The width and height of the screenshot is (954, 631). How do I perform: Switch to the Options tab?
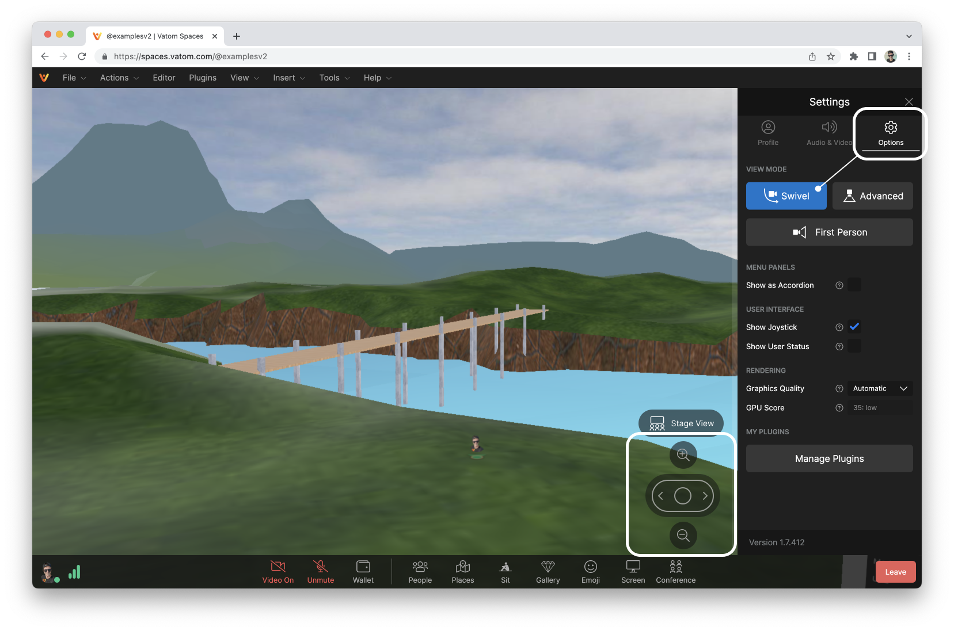[891, 133]
